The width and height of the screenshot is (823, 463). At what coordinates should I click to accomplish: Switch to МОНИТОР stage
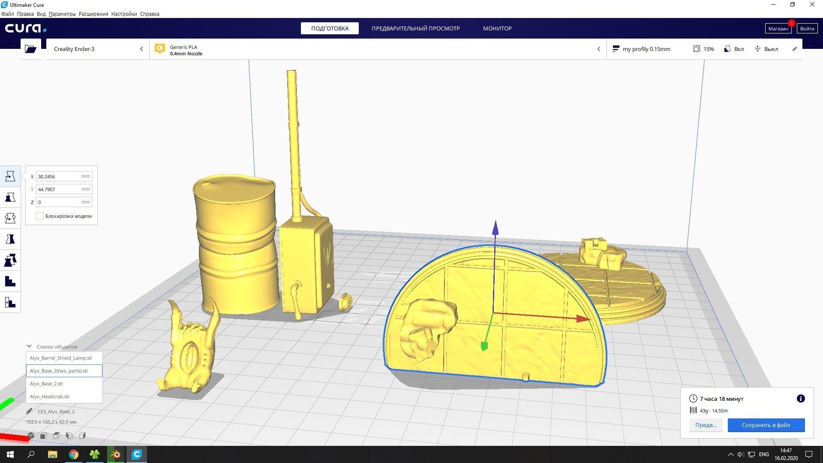[x=497, y=28]
